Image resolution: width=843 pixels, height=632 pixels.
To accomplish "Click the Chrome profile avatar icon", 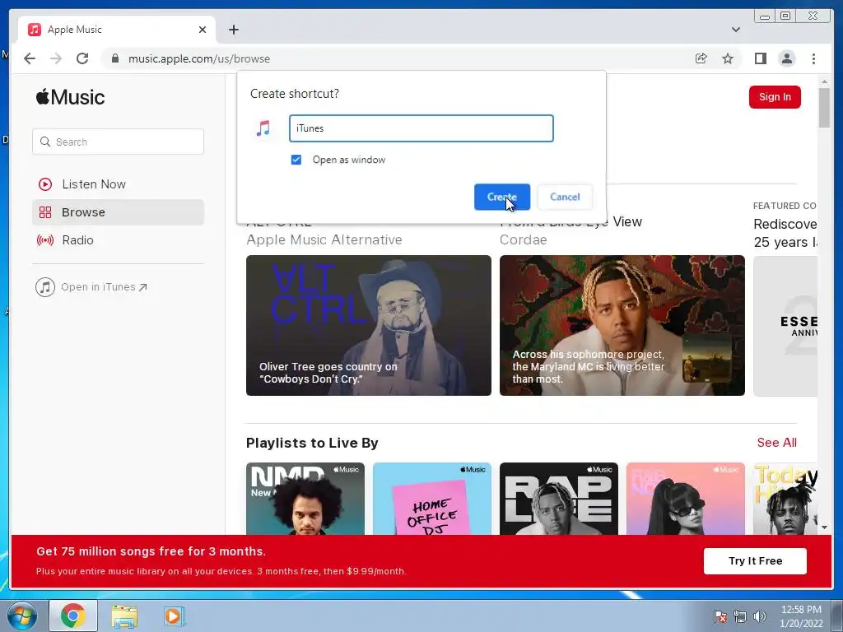I will pos(786,58).
